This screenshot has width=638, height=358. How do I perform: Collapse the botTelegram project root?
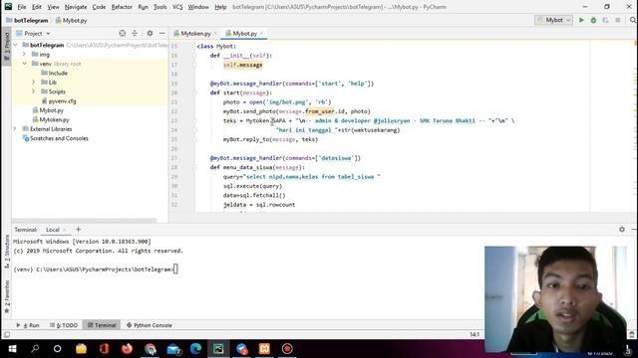pos(16,45)
